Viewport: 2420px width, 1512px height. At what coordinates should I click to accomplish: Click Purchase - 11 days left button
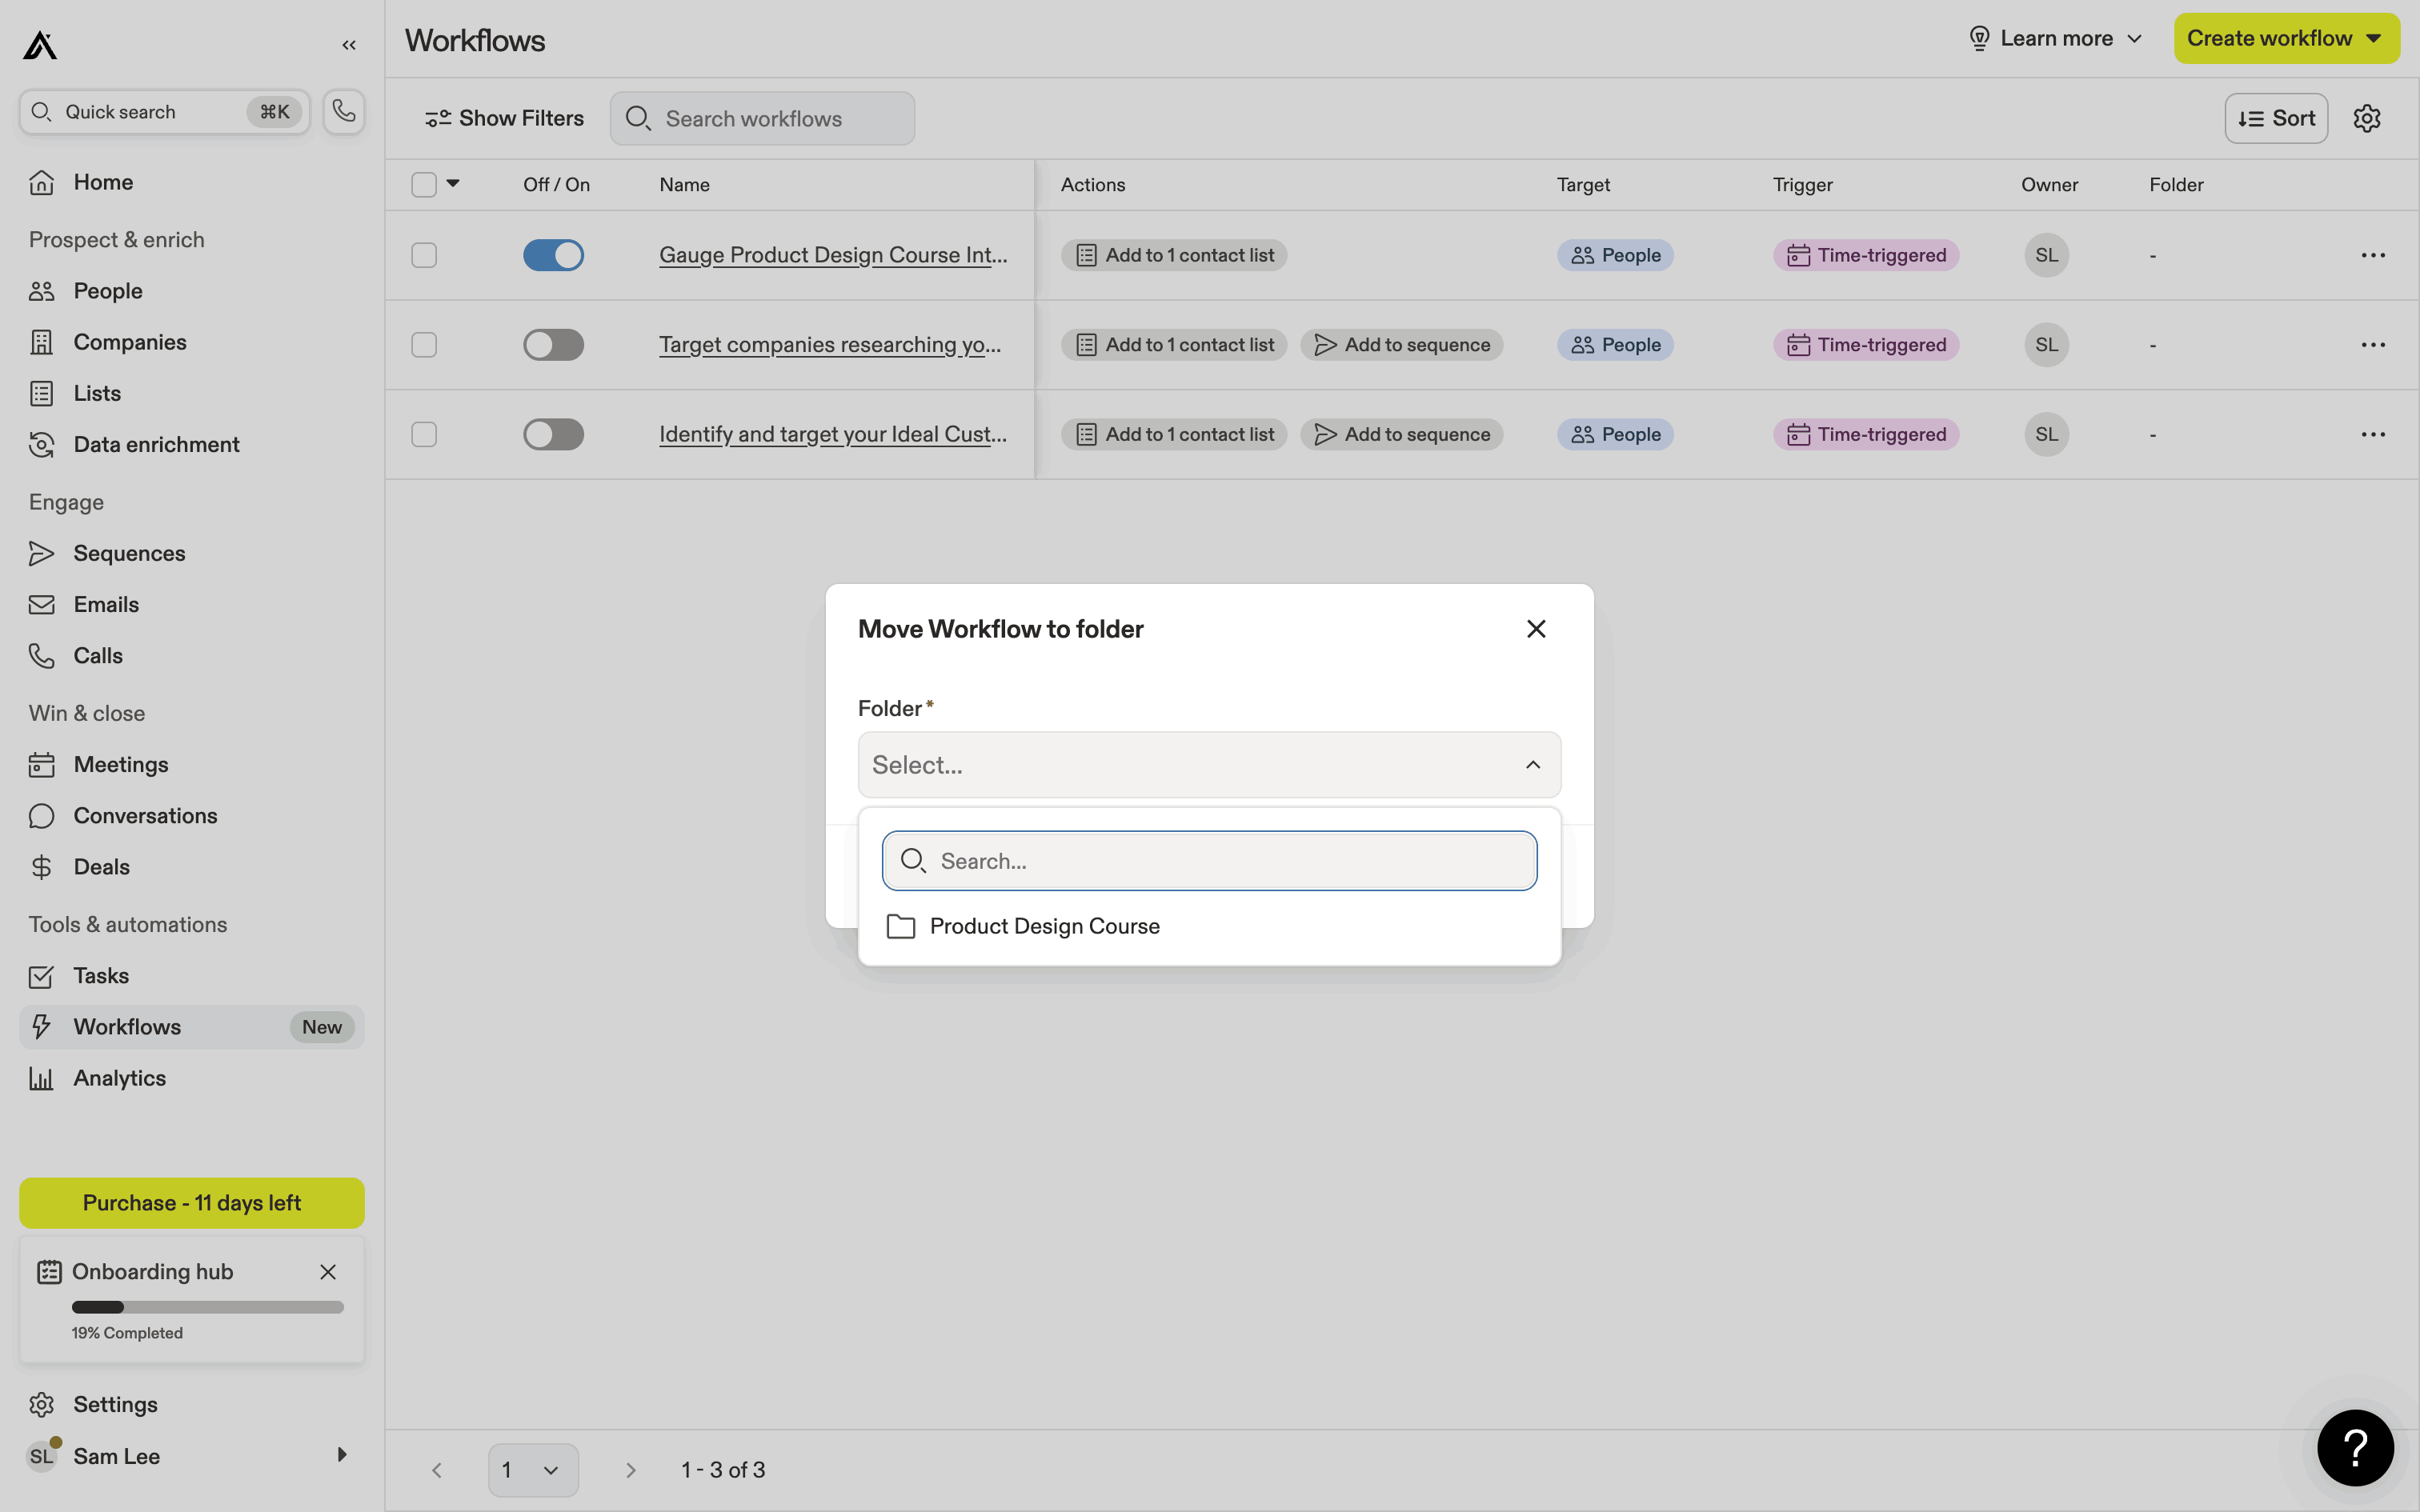click(192, 1202)
